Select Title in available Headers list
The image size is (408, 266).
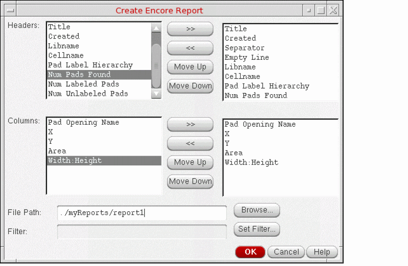click(99, 27)
